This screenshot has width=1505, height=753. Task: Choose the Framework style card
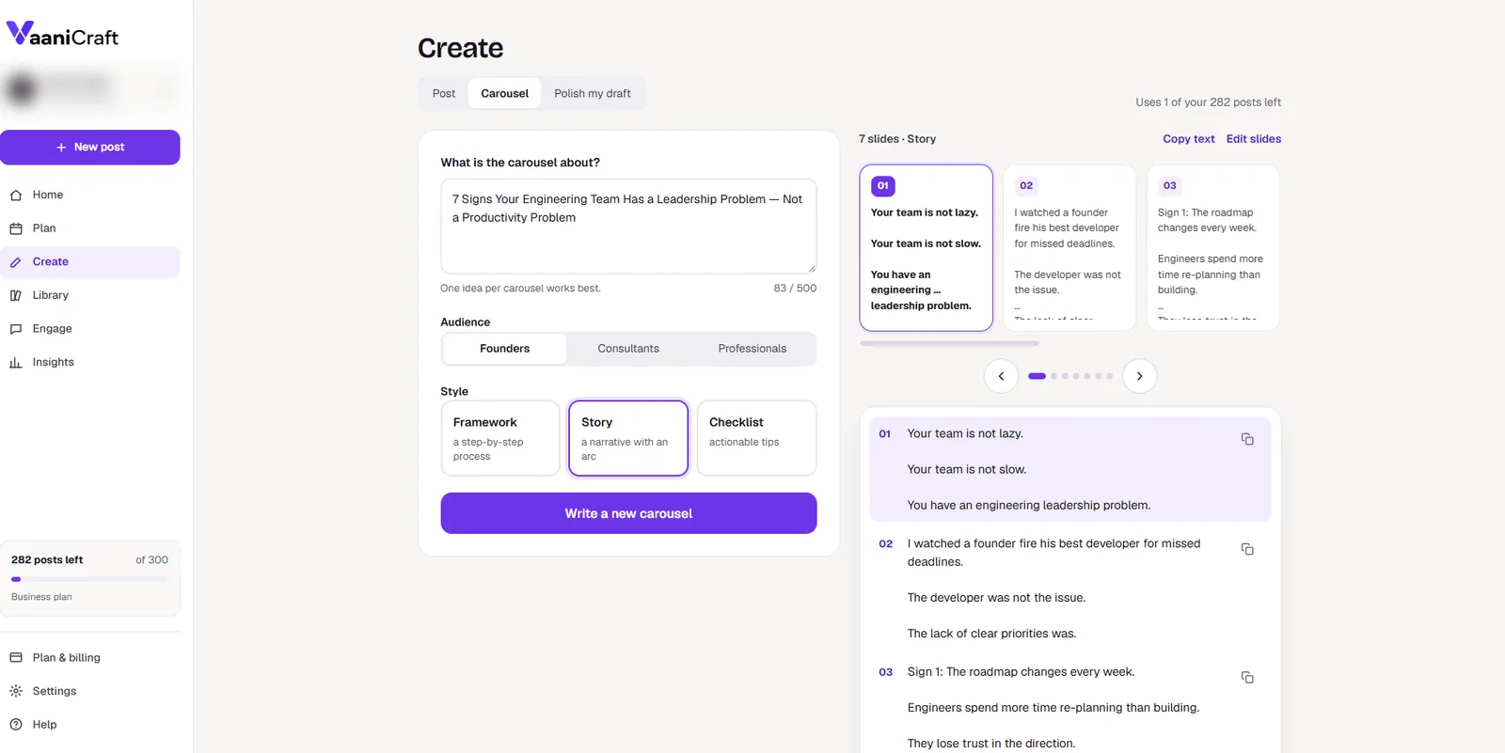tap(500, 439)
